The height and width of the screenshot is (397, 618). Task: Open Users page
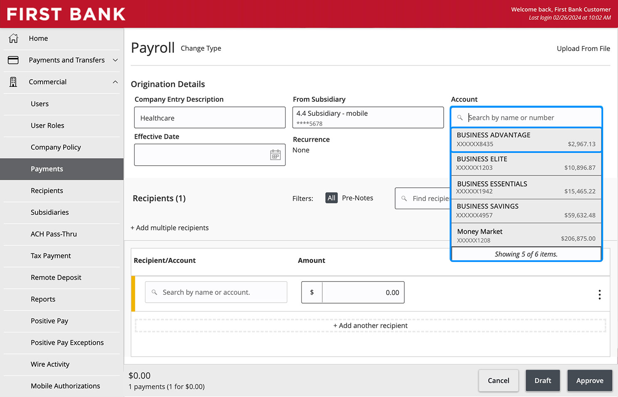pyautogui.click(x=40, y=104)
